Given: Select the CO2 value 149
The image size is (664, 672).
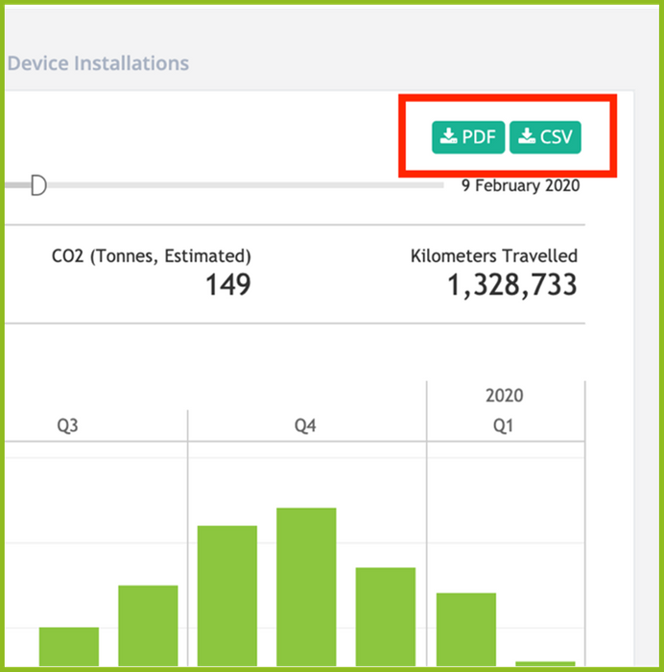Looking at the screenshot, I should coord(228,284).
